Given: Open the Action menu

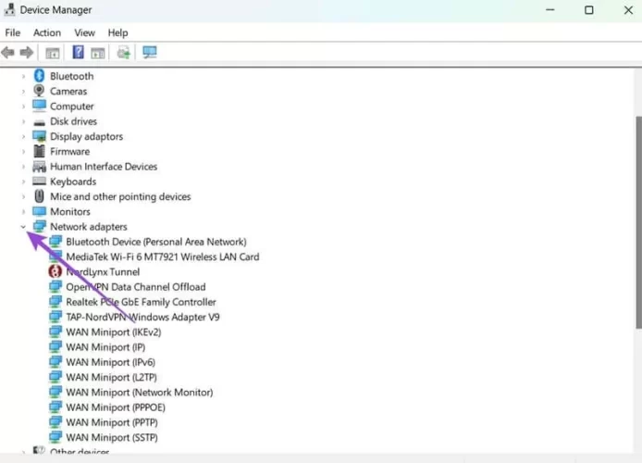Looking at the screenshot, I should pyautogui.click(x=47, y=32).
